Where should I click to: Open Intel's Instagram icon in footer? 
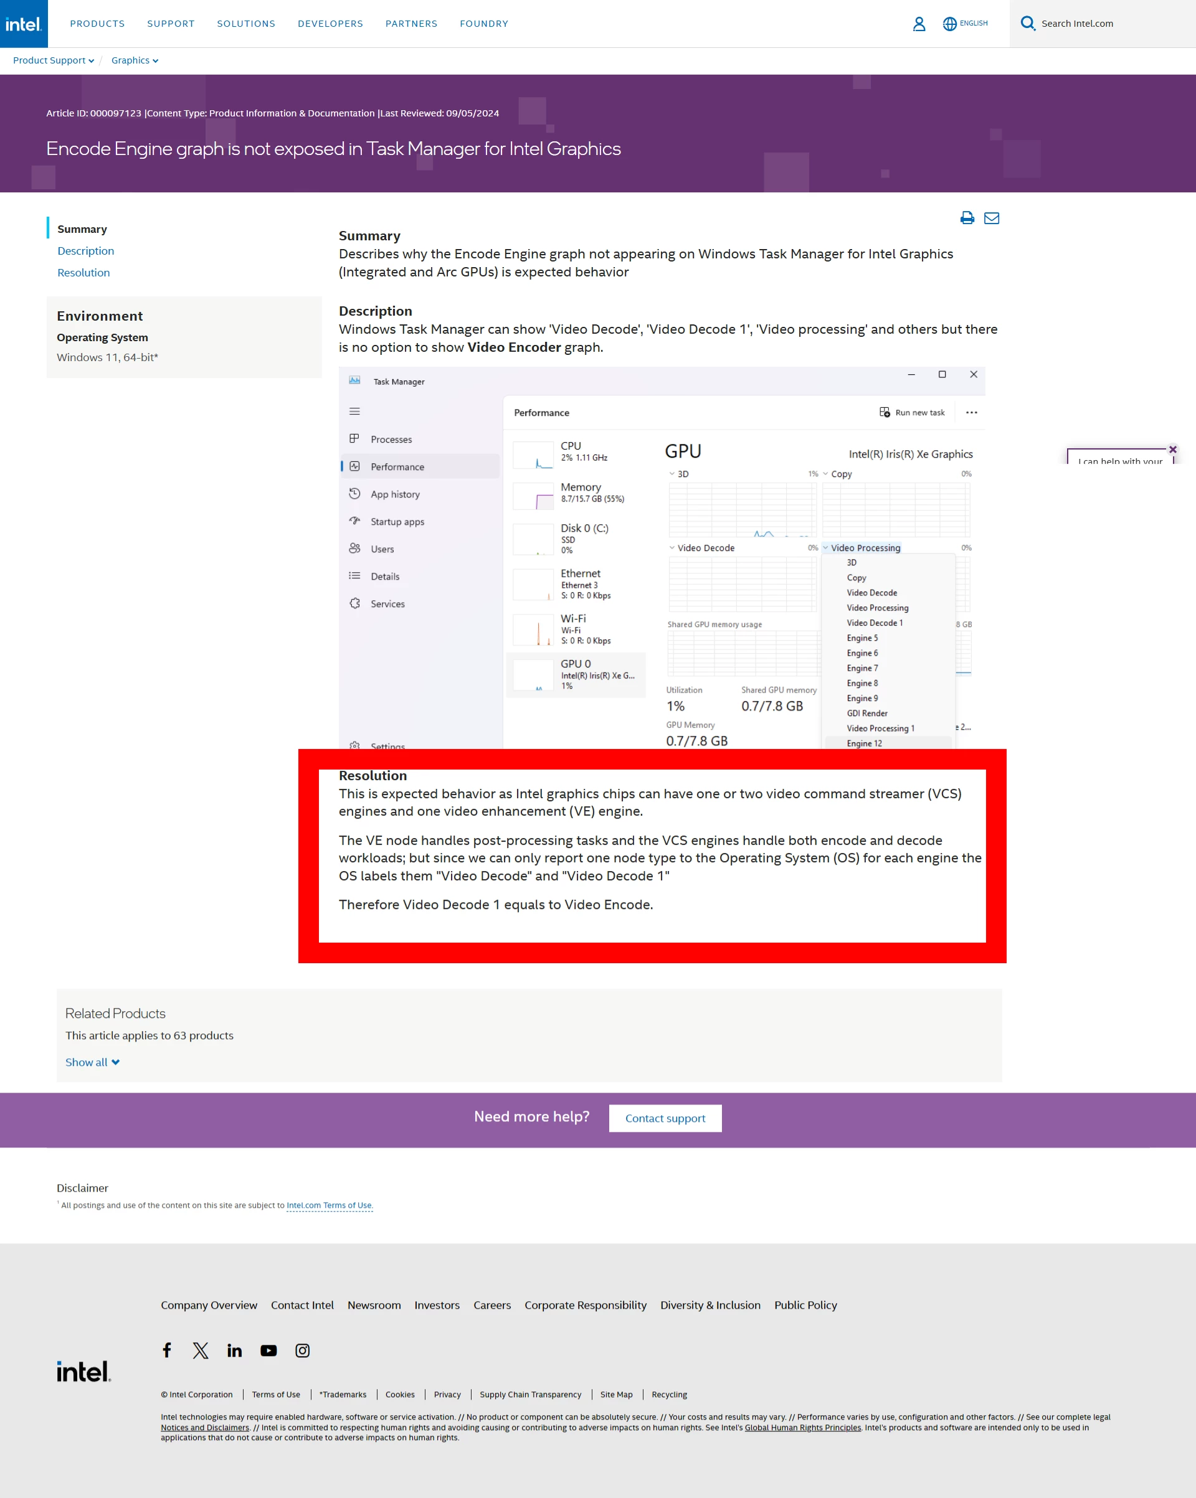click(303, 1350)
